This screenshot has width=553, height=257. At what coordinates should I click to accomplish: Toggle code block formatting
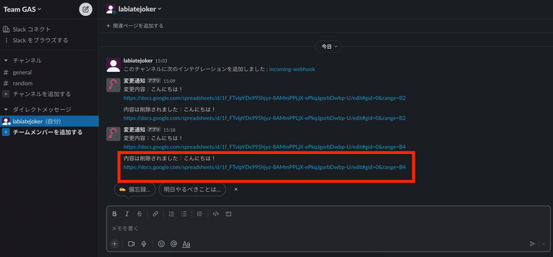228,213
